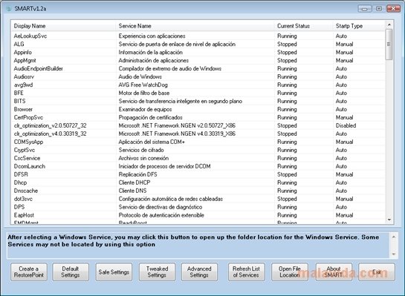Click 'Cliente DHCP' service name

click(135, 182)
